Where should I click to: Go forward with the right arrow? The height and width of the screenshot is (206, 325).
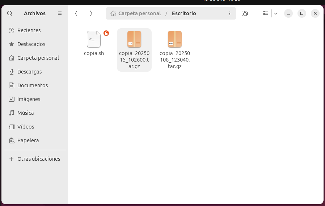pos(91,13)
